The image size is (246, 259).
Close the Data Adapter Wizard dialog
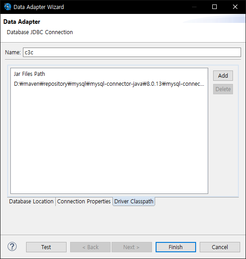point(235,7)
